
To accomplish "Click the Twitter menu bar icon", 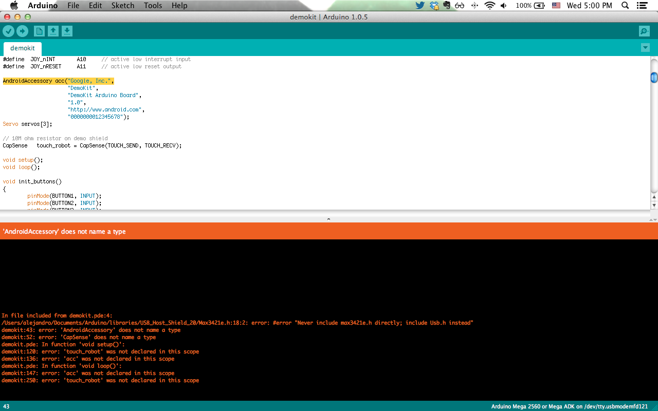I will coord(421,6).
